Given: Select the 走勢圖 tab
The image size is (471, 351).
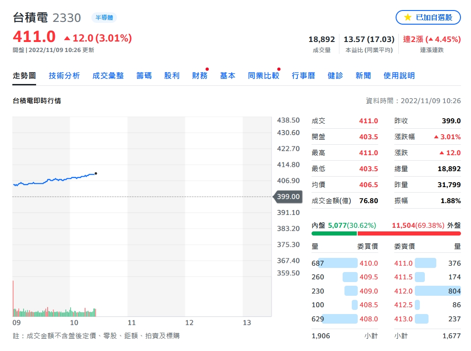Looking at the screenshot, I should pyautogui.click(x=24, y=76).
